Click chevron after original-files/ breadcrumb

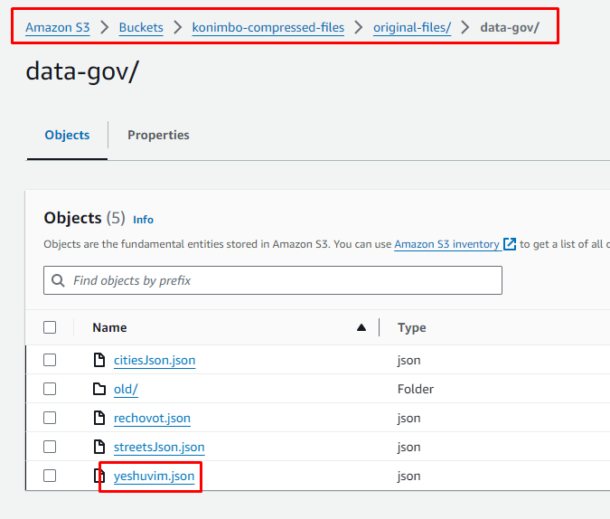coord(465,28)
